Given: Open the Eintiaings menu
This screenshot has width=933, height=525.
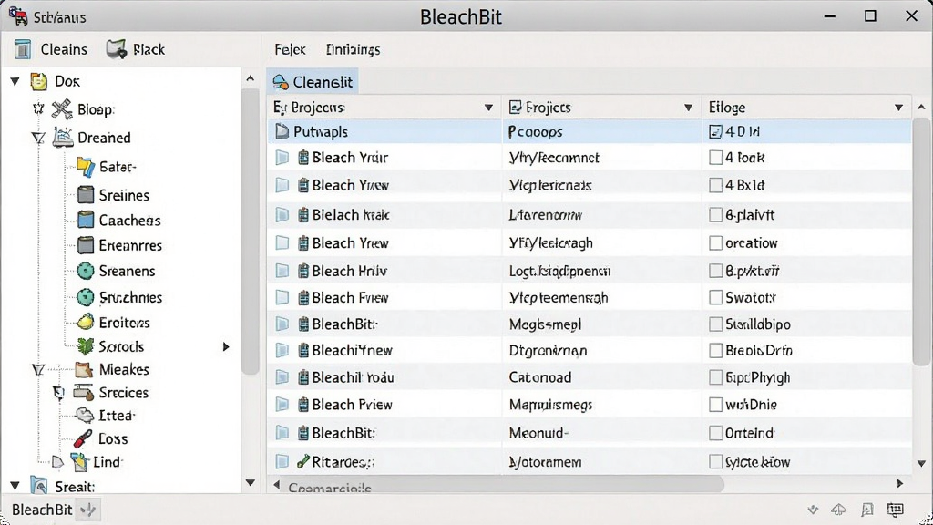Looking at the screenshot, I should (x=353, y=49).
